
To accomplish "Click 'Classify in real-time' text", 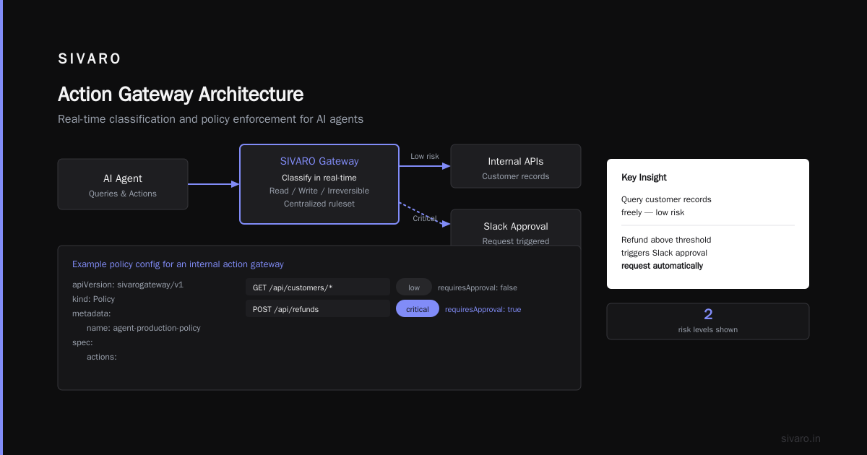I will click(319, 178).
